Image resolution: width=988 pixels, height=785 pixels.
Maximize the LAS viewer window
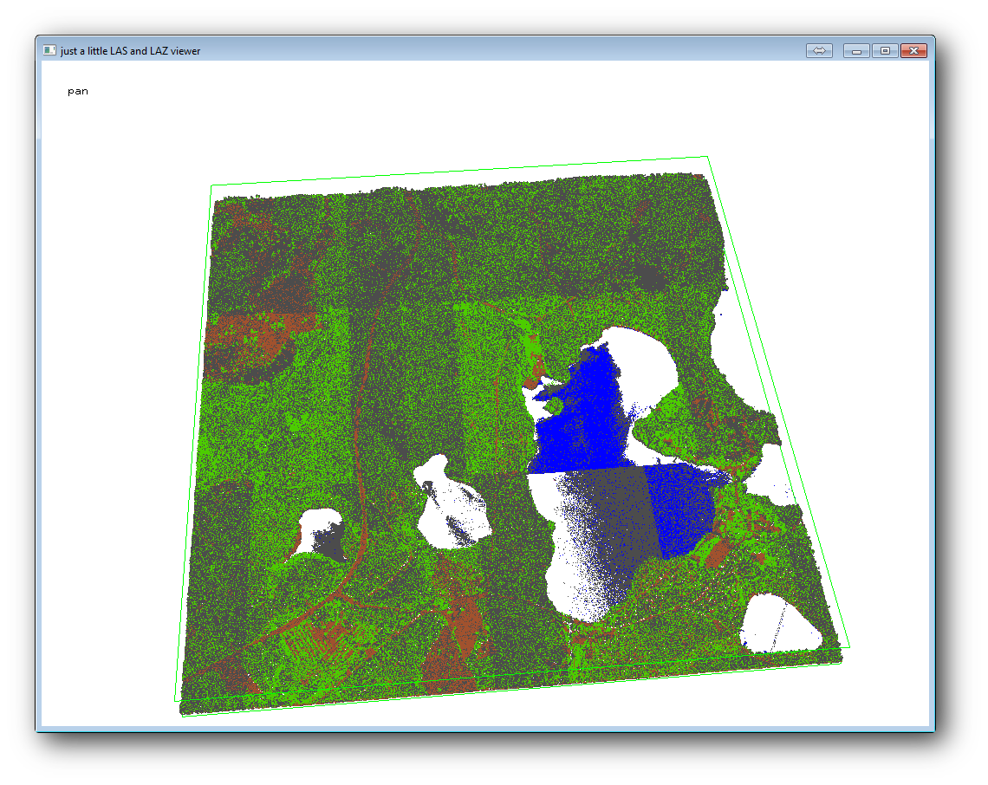(885, 51)
